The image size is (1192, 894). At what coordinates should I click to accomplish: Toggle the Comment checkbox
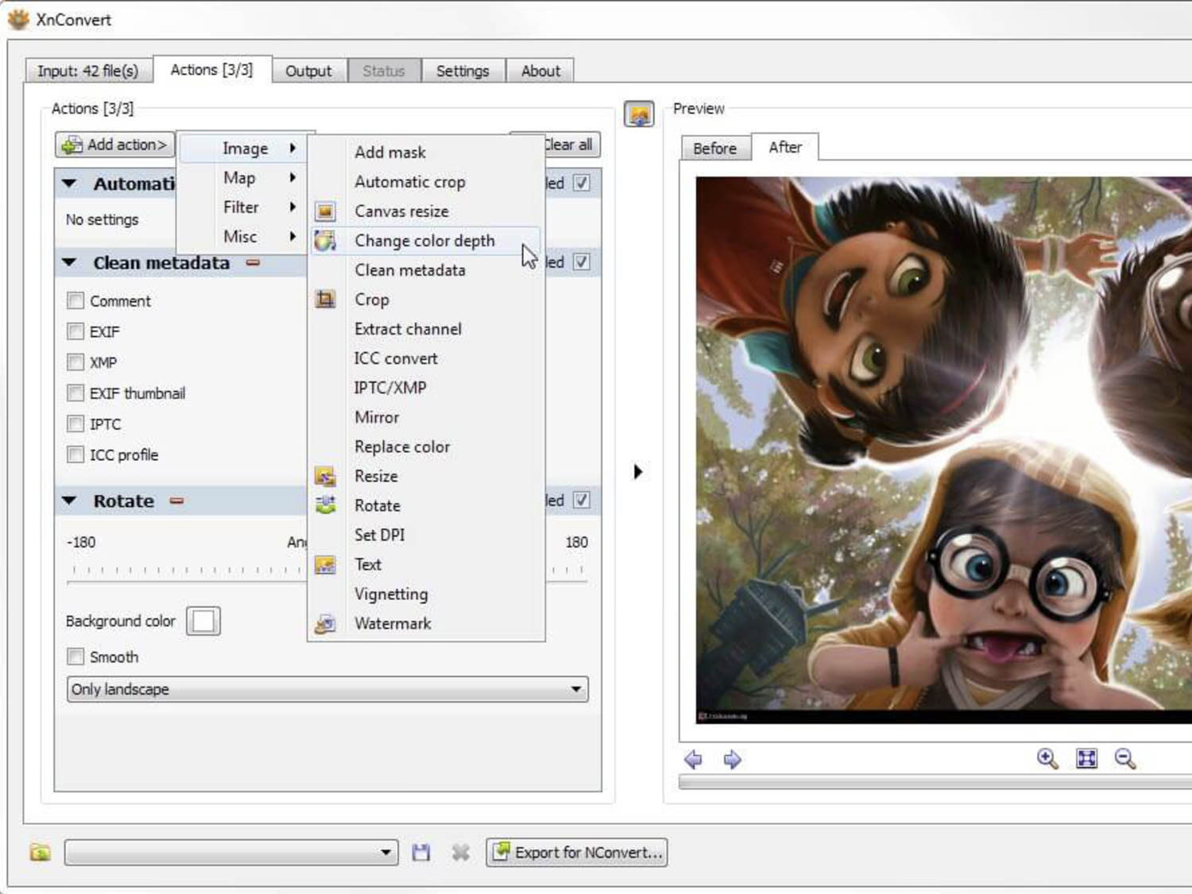pos(75,300)
